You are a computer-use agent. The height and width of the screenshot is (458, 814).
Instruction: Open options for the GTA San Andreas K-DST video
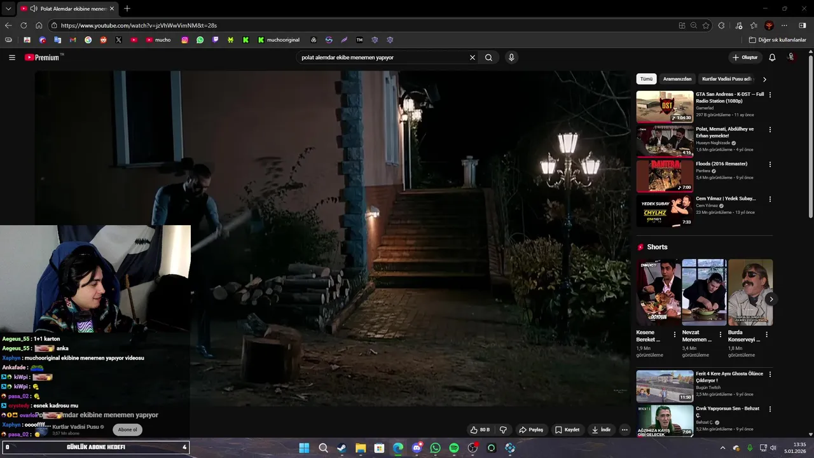pos(770,95)
